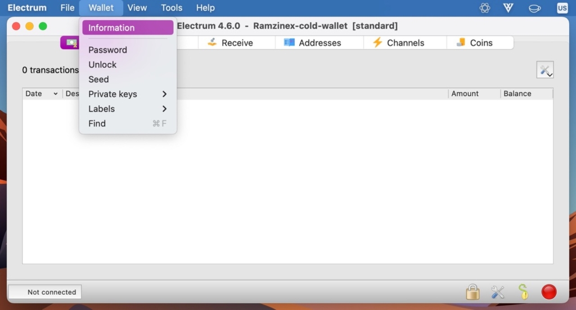Open the View menu
This screenshot has height=310, width=576.
[x=137, y=8]
